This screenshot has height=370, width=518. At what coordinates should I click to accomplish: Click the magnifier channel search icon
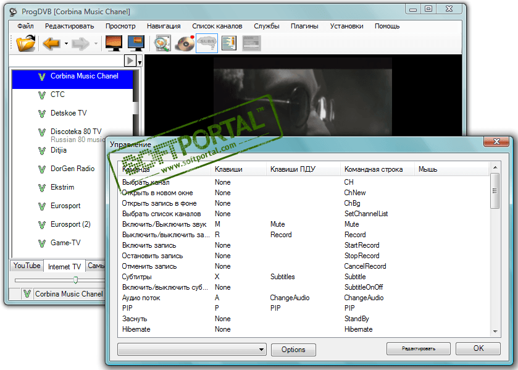[162, 43]
